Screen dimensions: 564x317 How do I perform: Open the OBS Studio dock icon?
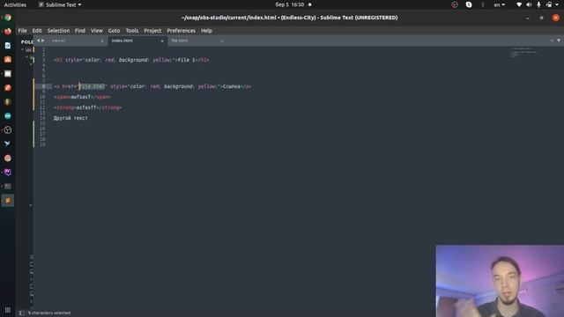tap(8, 130)
